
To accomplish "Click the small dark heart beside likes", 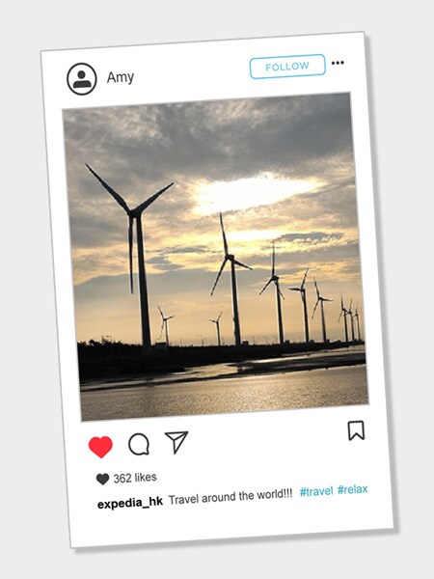I will [x=102, y=479].
